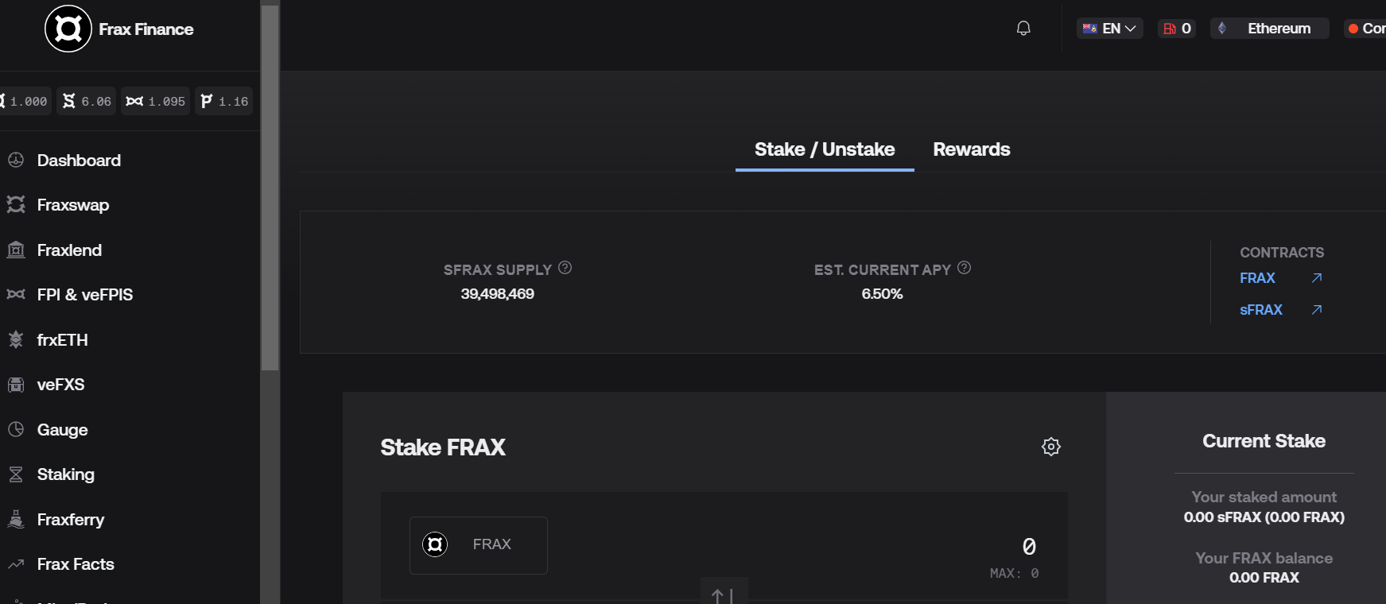Open the staking settings gear
Image resolution: width=1386 pixels, height=604 pixels.
(1051, 447)
